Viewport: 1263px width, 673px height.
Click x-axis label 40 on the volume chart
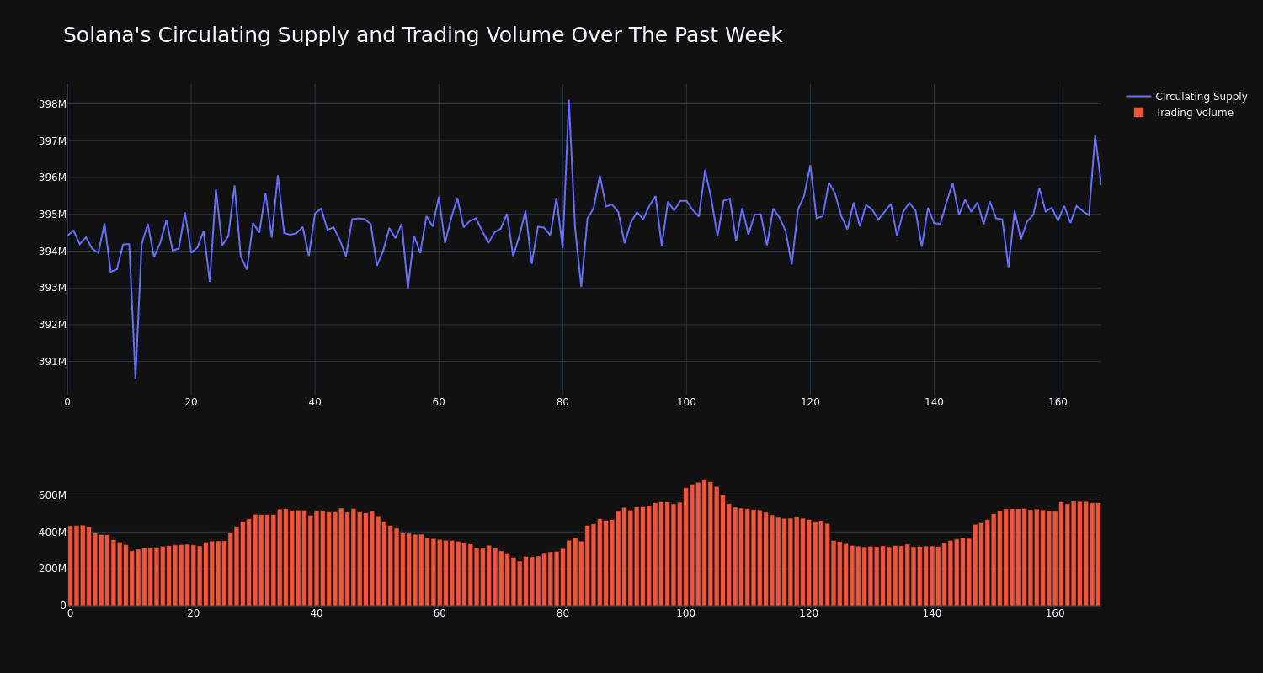317,613
